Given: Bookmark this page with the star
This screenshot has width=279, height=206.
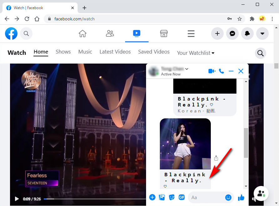Looking at the screenshot, I should click(x=240, y=19).
